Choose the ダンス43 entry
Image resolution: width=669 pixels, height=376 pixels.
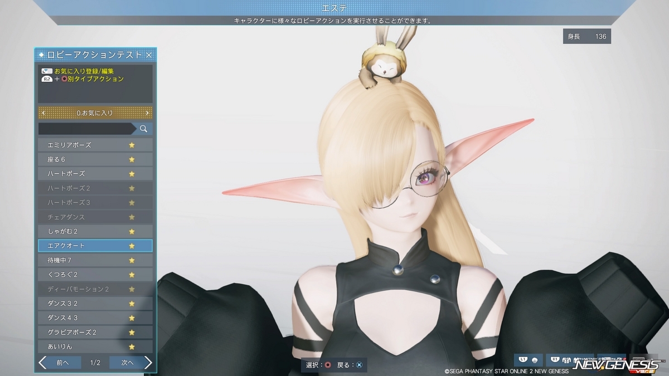(95, 318)
